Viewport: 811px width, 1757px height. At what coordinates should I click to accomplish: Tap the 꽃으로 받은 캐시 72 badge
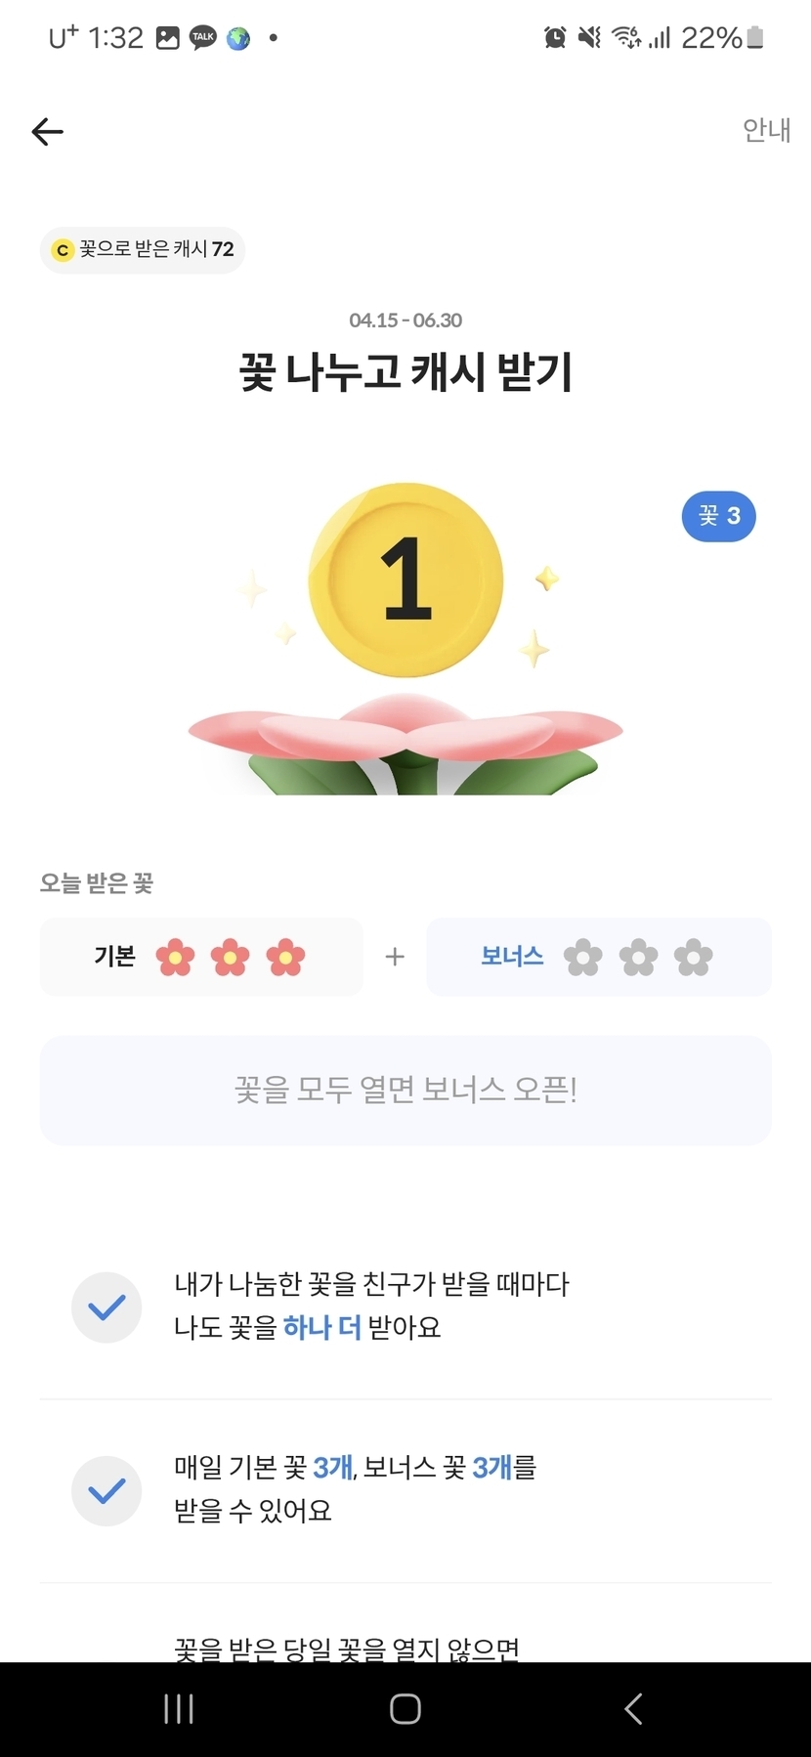143,250
